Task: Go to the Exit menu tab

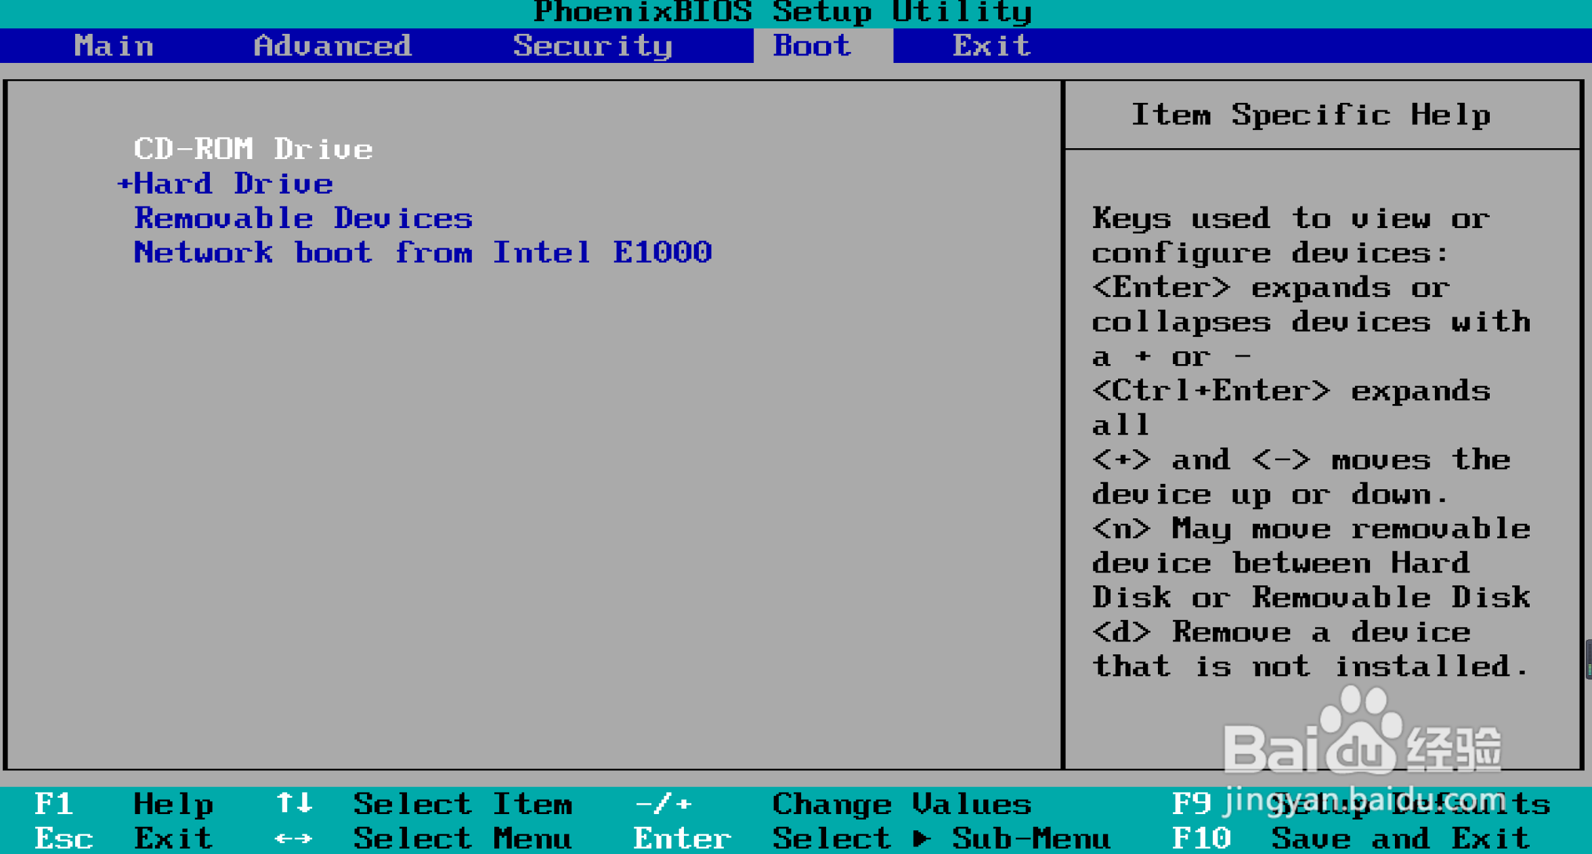Action: click(991, 46)
